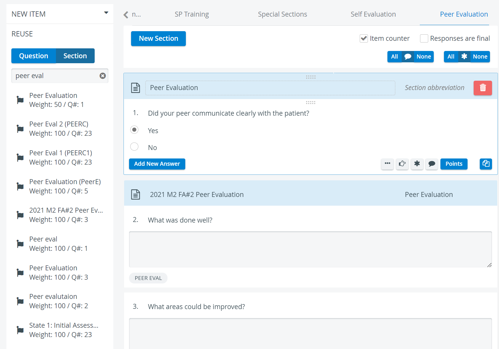Expand the REUSE panel header
Viewport: 499px width, 349px height.
coord(60,34)
